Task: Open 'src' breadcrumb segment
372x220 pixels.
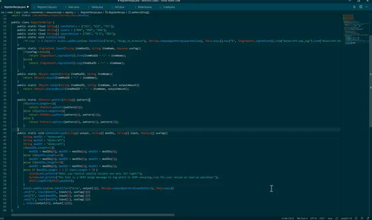Action: click(2, 12)
